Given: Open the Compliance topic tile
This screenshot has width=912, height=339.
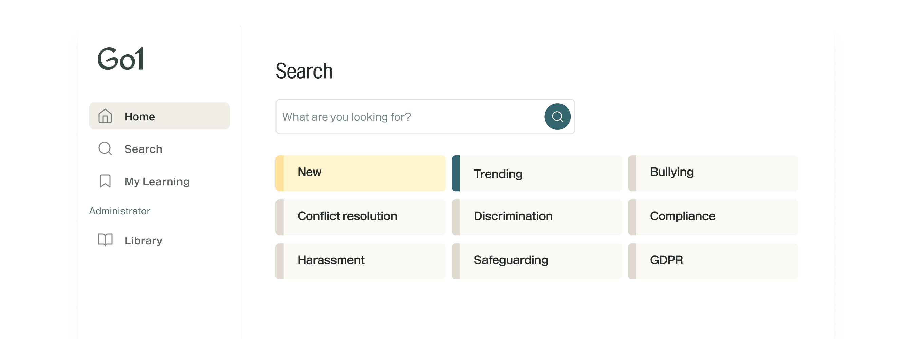Looking at the screenshot, I should click(713, 217).
